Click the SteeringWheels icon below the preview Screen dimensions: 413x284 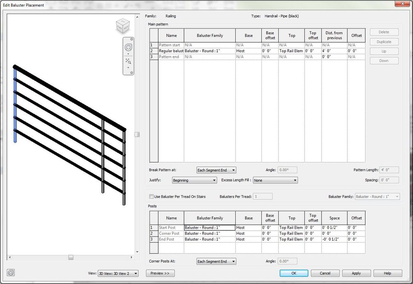pyautogui.click(x=11, y=273)
